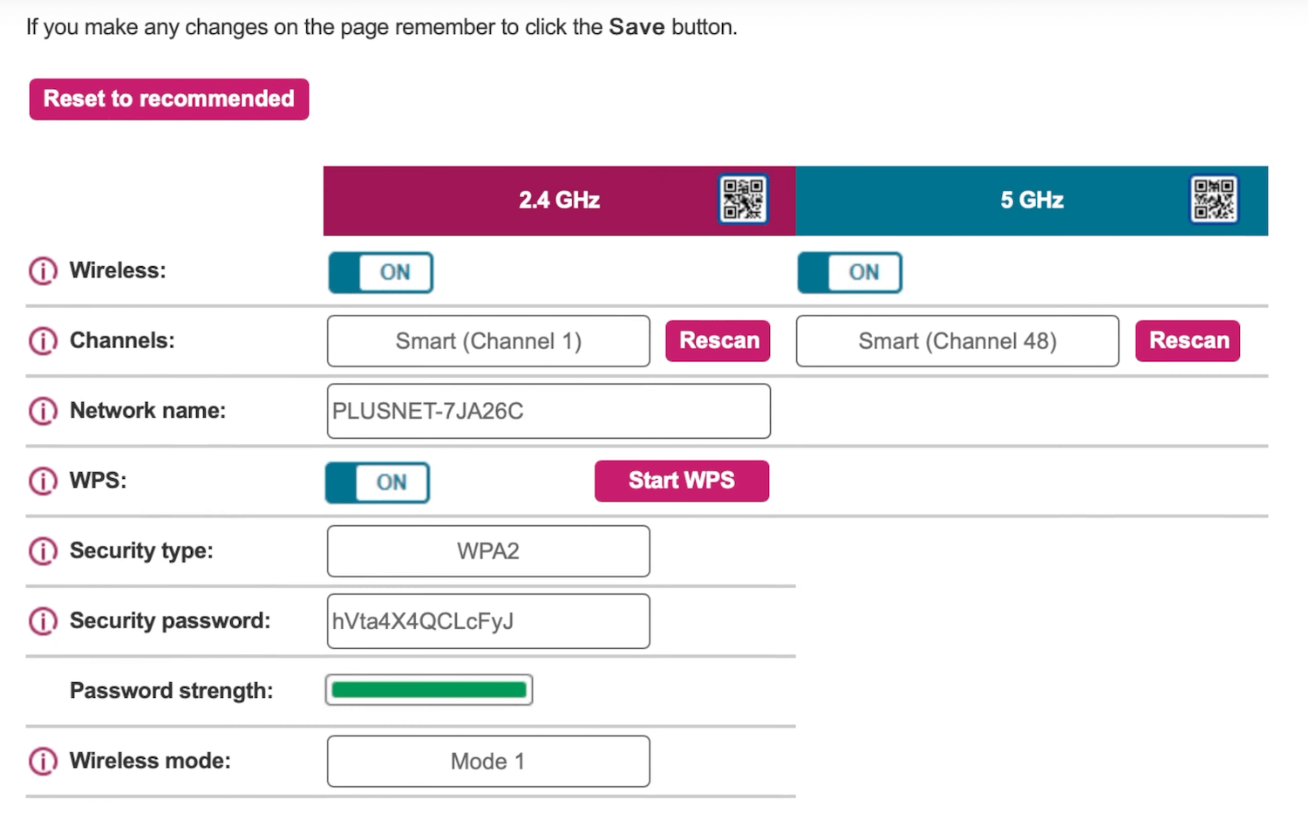This screenshot has width=1308, height=827.
Task: Toggle the 2.4 GHz wireless switch
Action: (380, 272)
